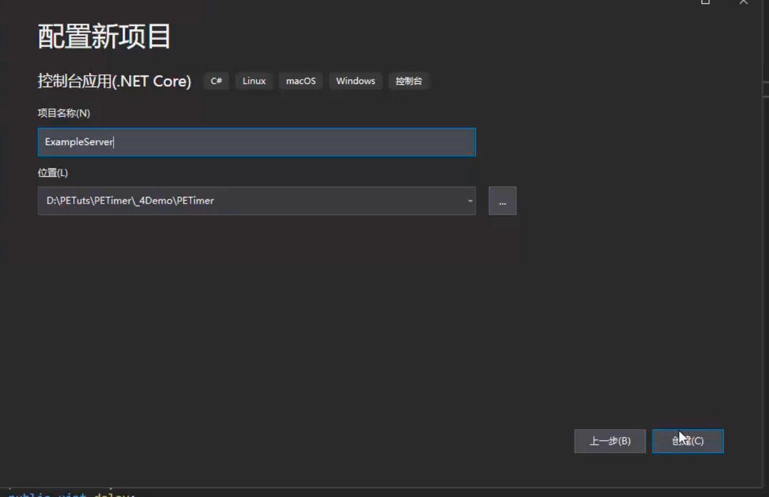The image size is (769, 497).
Task: Maximize the configure project dialog window
Action: [x=705, y=2]
